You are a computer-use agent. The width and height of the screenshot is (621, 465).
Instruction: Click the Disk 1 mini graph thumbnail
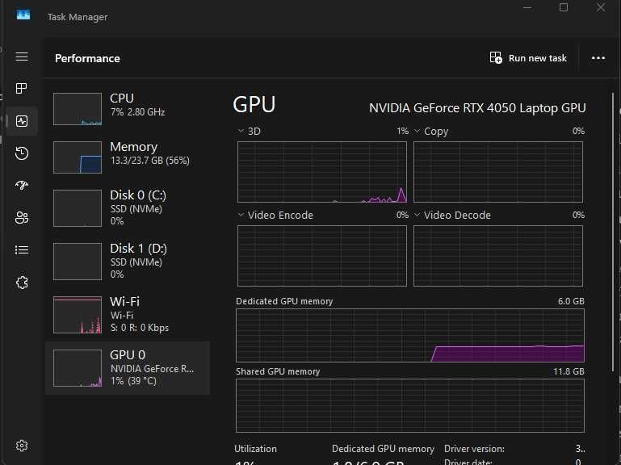tap(78, 262)
